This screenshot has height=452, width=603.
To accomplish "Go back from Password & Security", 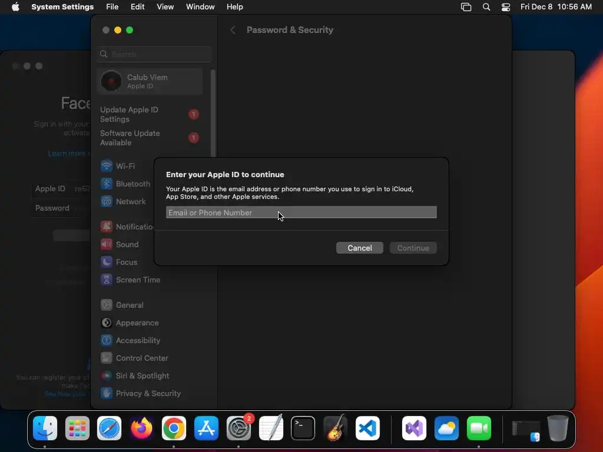I will pyautogui.click(x=233, y=30).
